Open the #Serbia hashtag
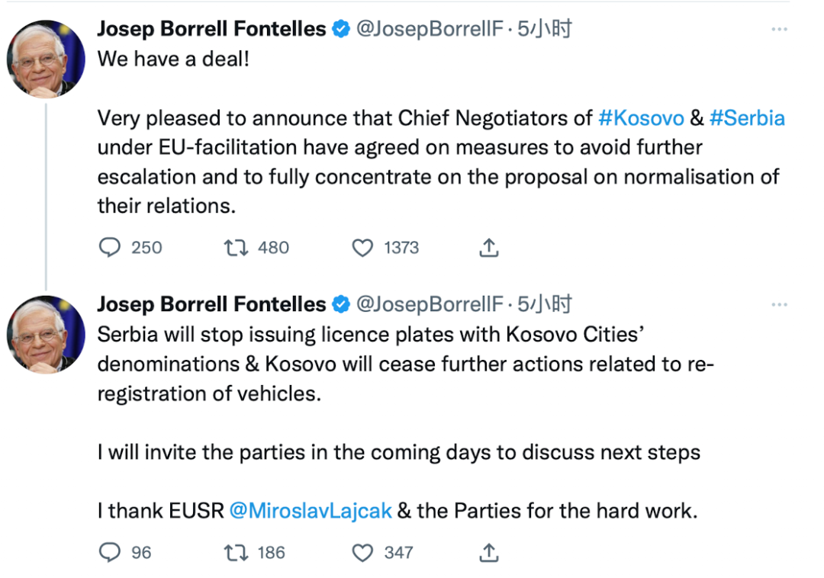The width and height of the screenshot is (824, 578). (x=747, y=118)
